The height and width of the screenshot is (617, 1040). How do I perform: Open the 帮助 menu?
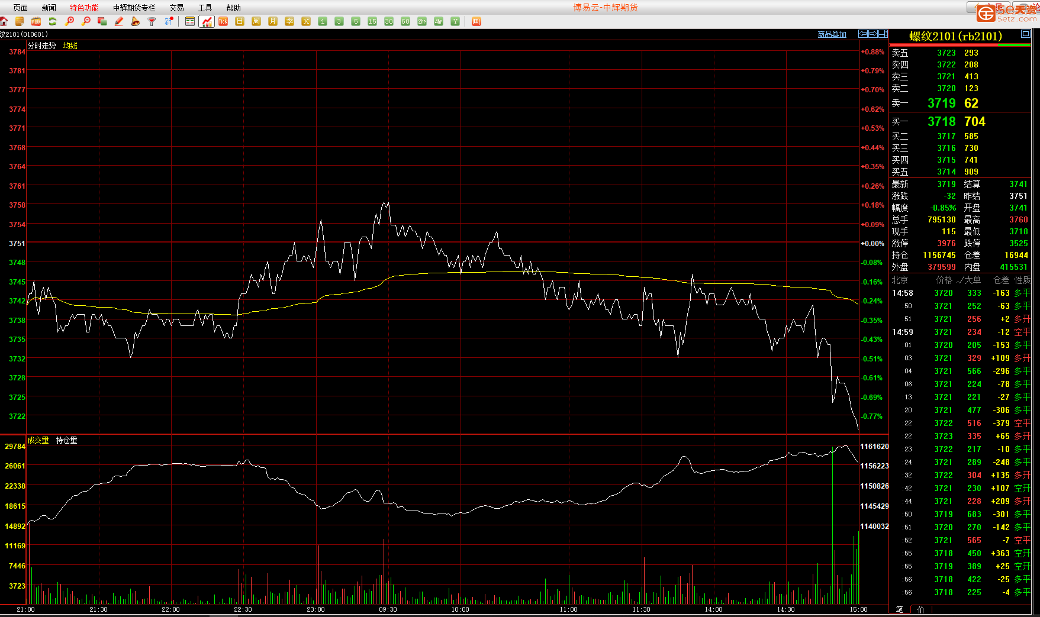(234, 8)
